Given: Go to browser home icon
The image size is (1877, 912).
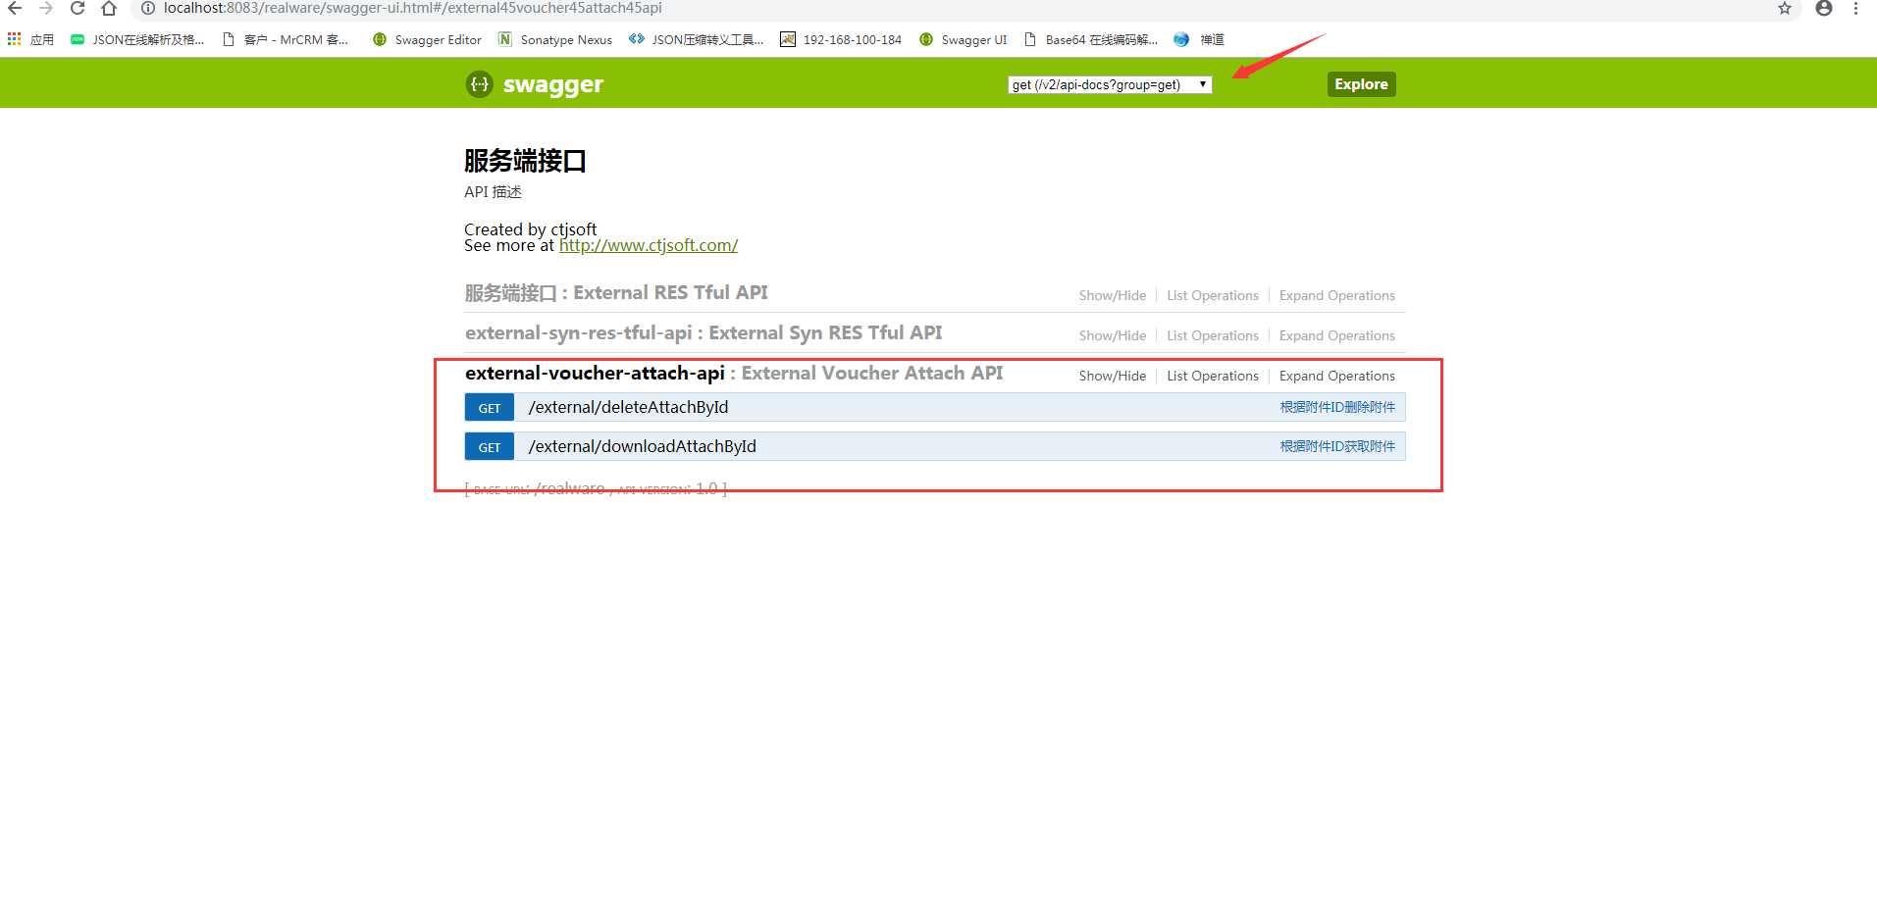Looking at the screenshot, I should coord(109,8).
